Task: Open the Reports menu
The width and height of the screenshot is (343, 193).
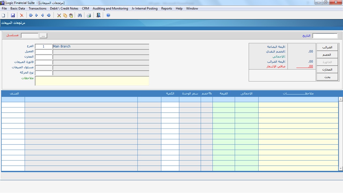Action: (x=166, y=9)
